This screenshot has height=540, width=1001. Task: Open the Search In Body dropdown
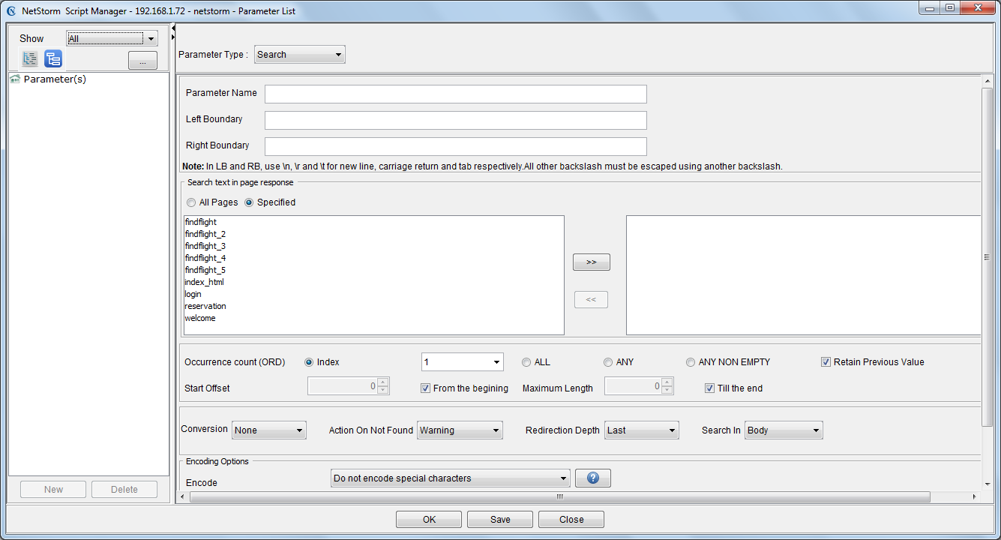784,430
